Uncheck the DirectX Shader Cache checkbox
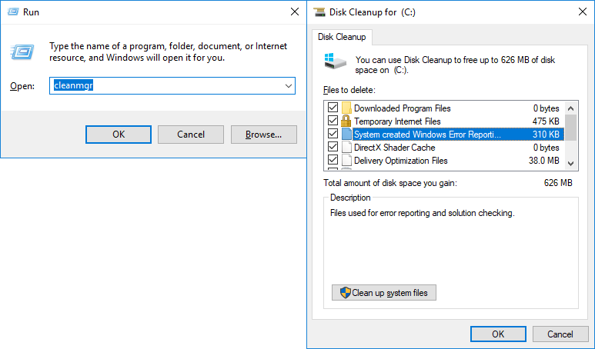595x349 pixels. click(333, 148)
